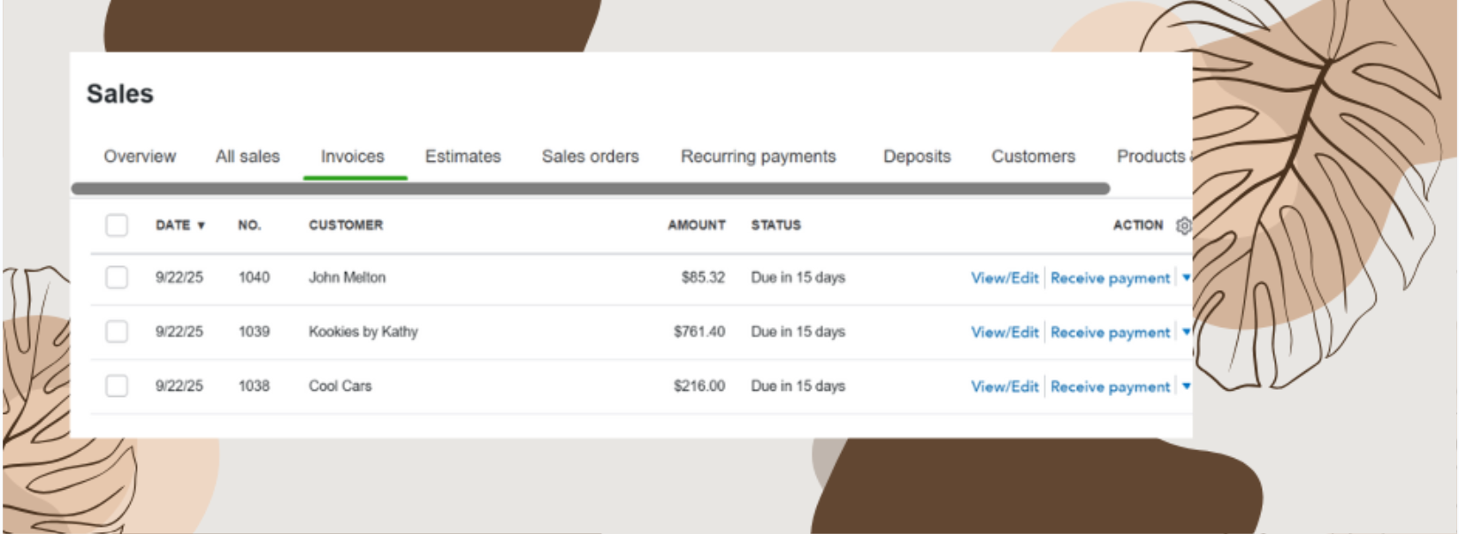Open table settings gear icon

coord(1183,225)
